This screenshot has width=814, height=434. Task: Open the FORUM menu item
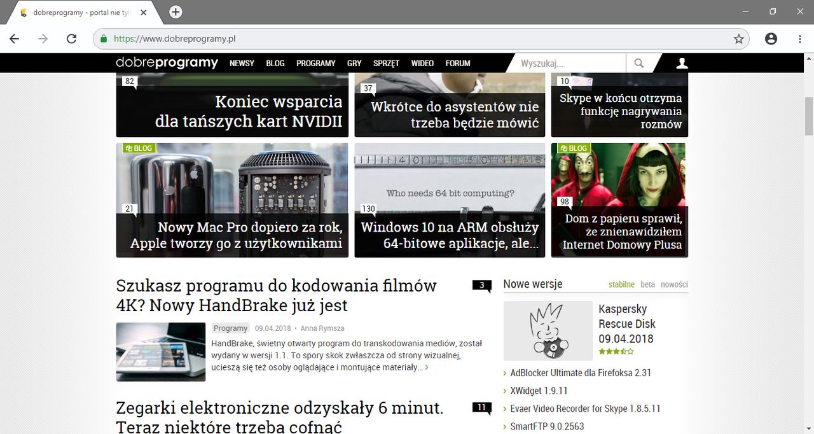(x=458, y=63)
